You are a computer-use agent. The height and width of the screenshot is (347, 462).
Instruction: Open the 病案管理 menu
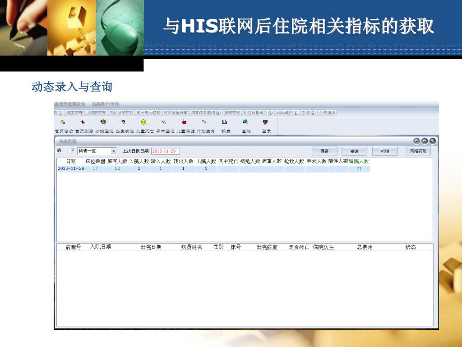point(75,113)
